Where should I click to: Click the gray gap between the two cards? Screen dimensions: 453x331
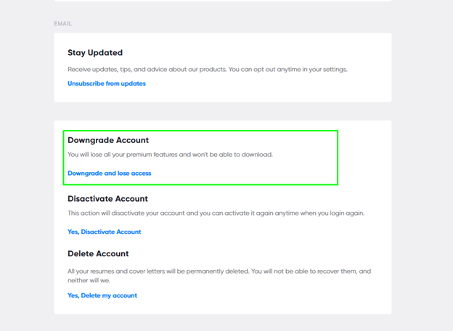click(222, 111)
